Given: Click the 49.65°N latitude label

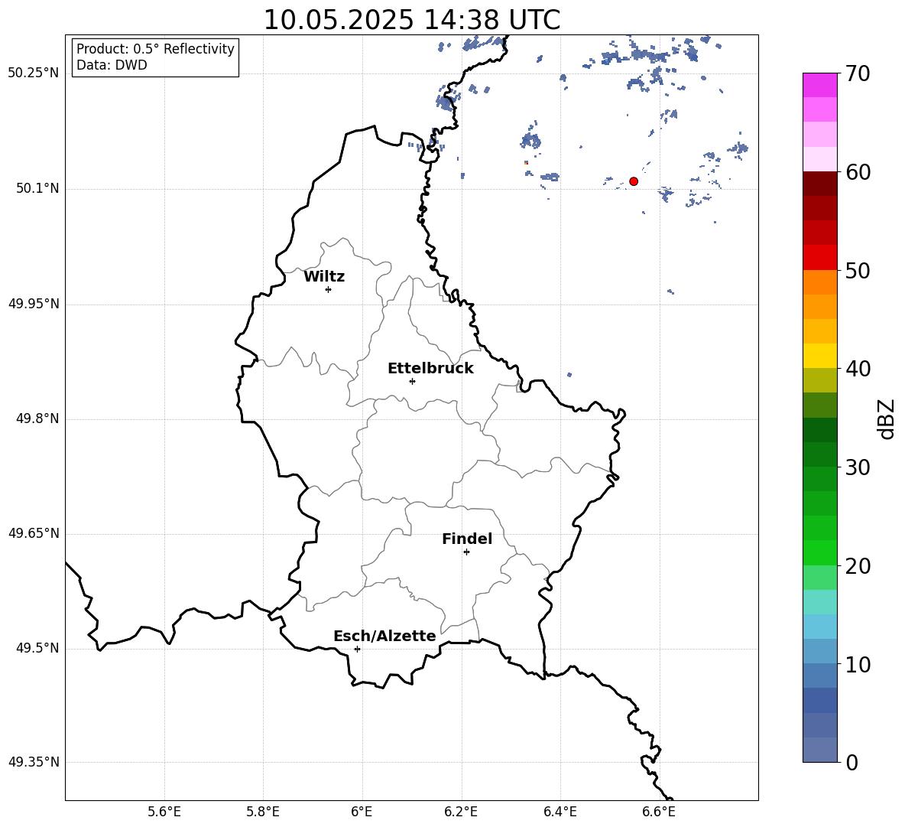Looking at the screenshot, I should point(34,533).
